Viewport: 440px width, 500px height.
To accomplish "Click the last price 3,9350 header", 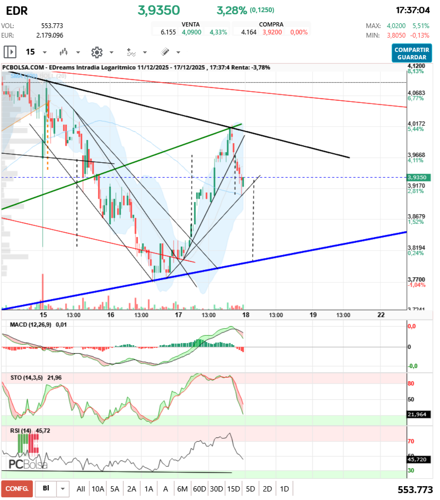I will pos(159,11).
